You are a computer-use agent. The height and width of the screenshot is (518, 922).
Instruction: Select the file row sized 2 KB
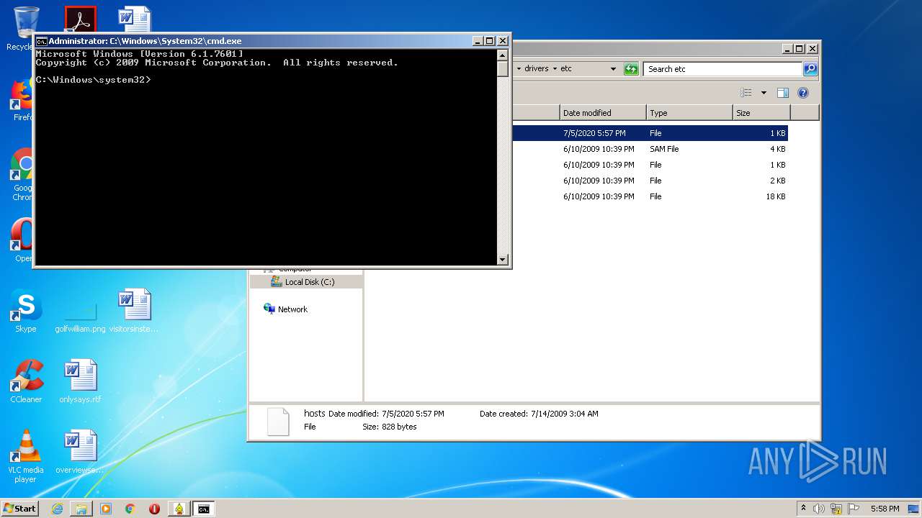pos(650,181)
